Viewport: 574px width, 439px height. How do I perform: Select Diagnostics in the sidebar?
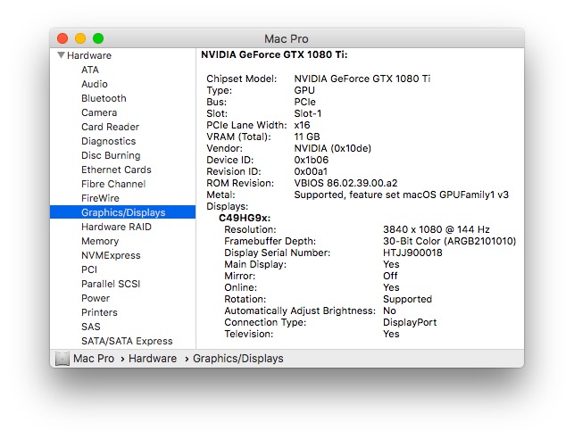click(x=108, y=141)
